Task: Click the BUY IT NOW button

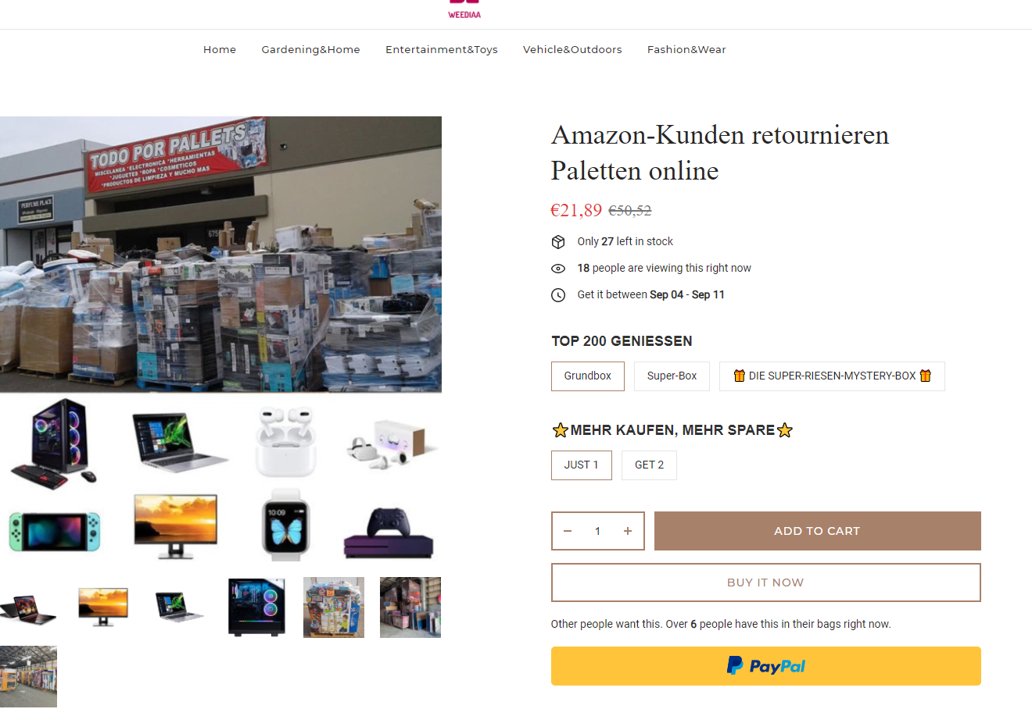Action: [x=765, y=583]
